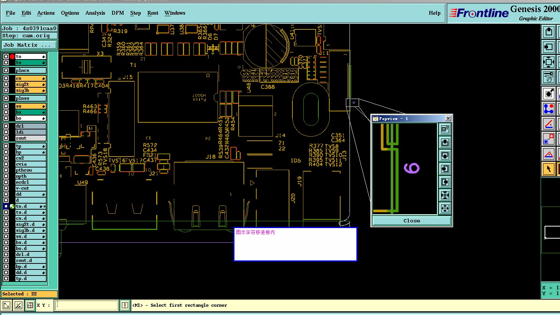Viewport: 560px width, 315px height.
Task: Open the Options menu
Action: (x=70, y=13)
